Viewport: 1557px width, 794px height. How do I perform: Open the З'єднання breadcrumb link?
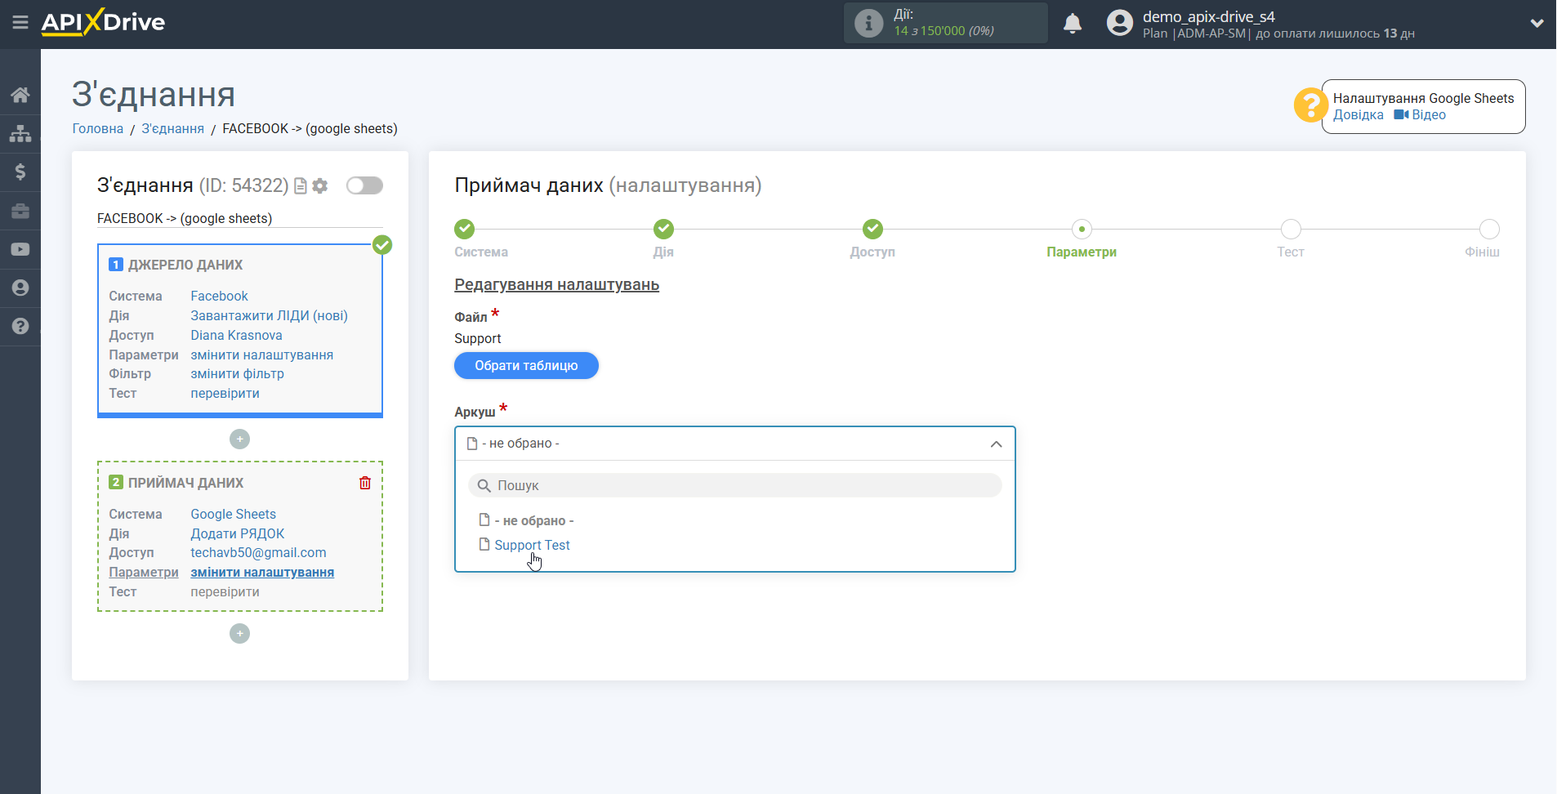pyautogui.click(x=172, y=129)
